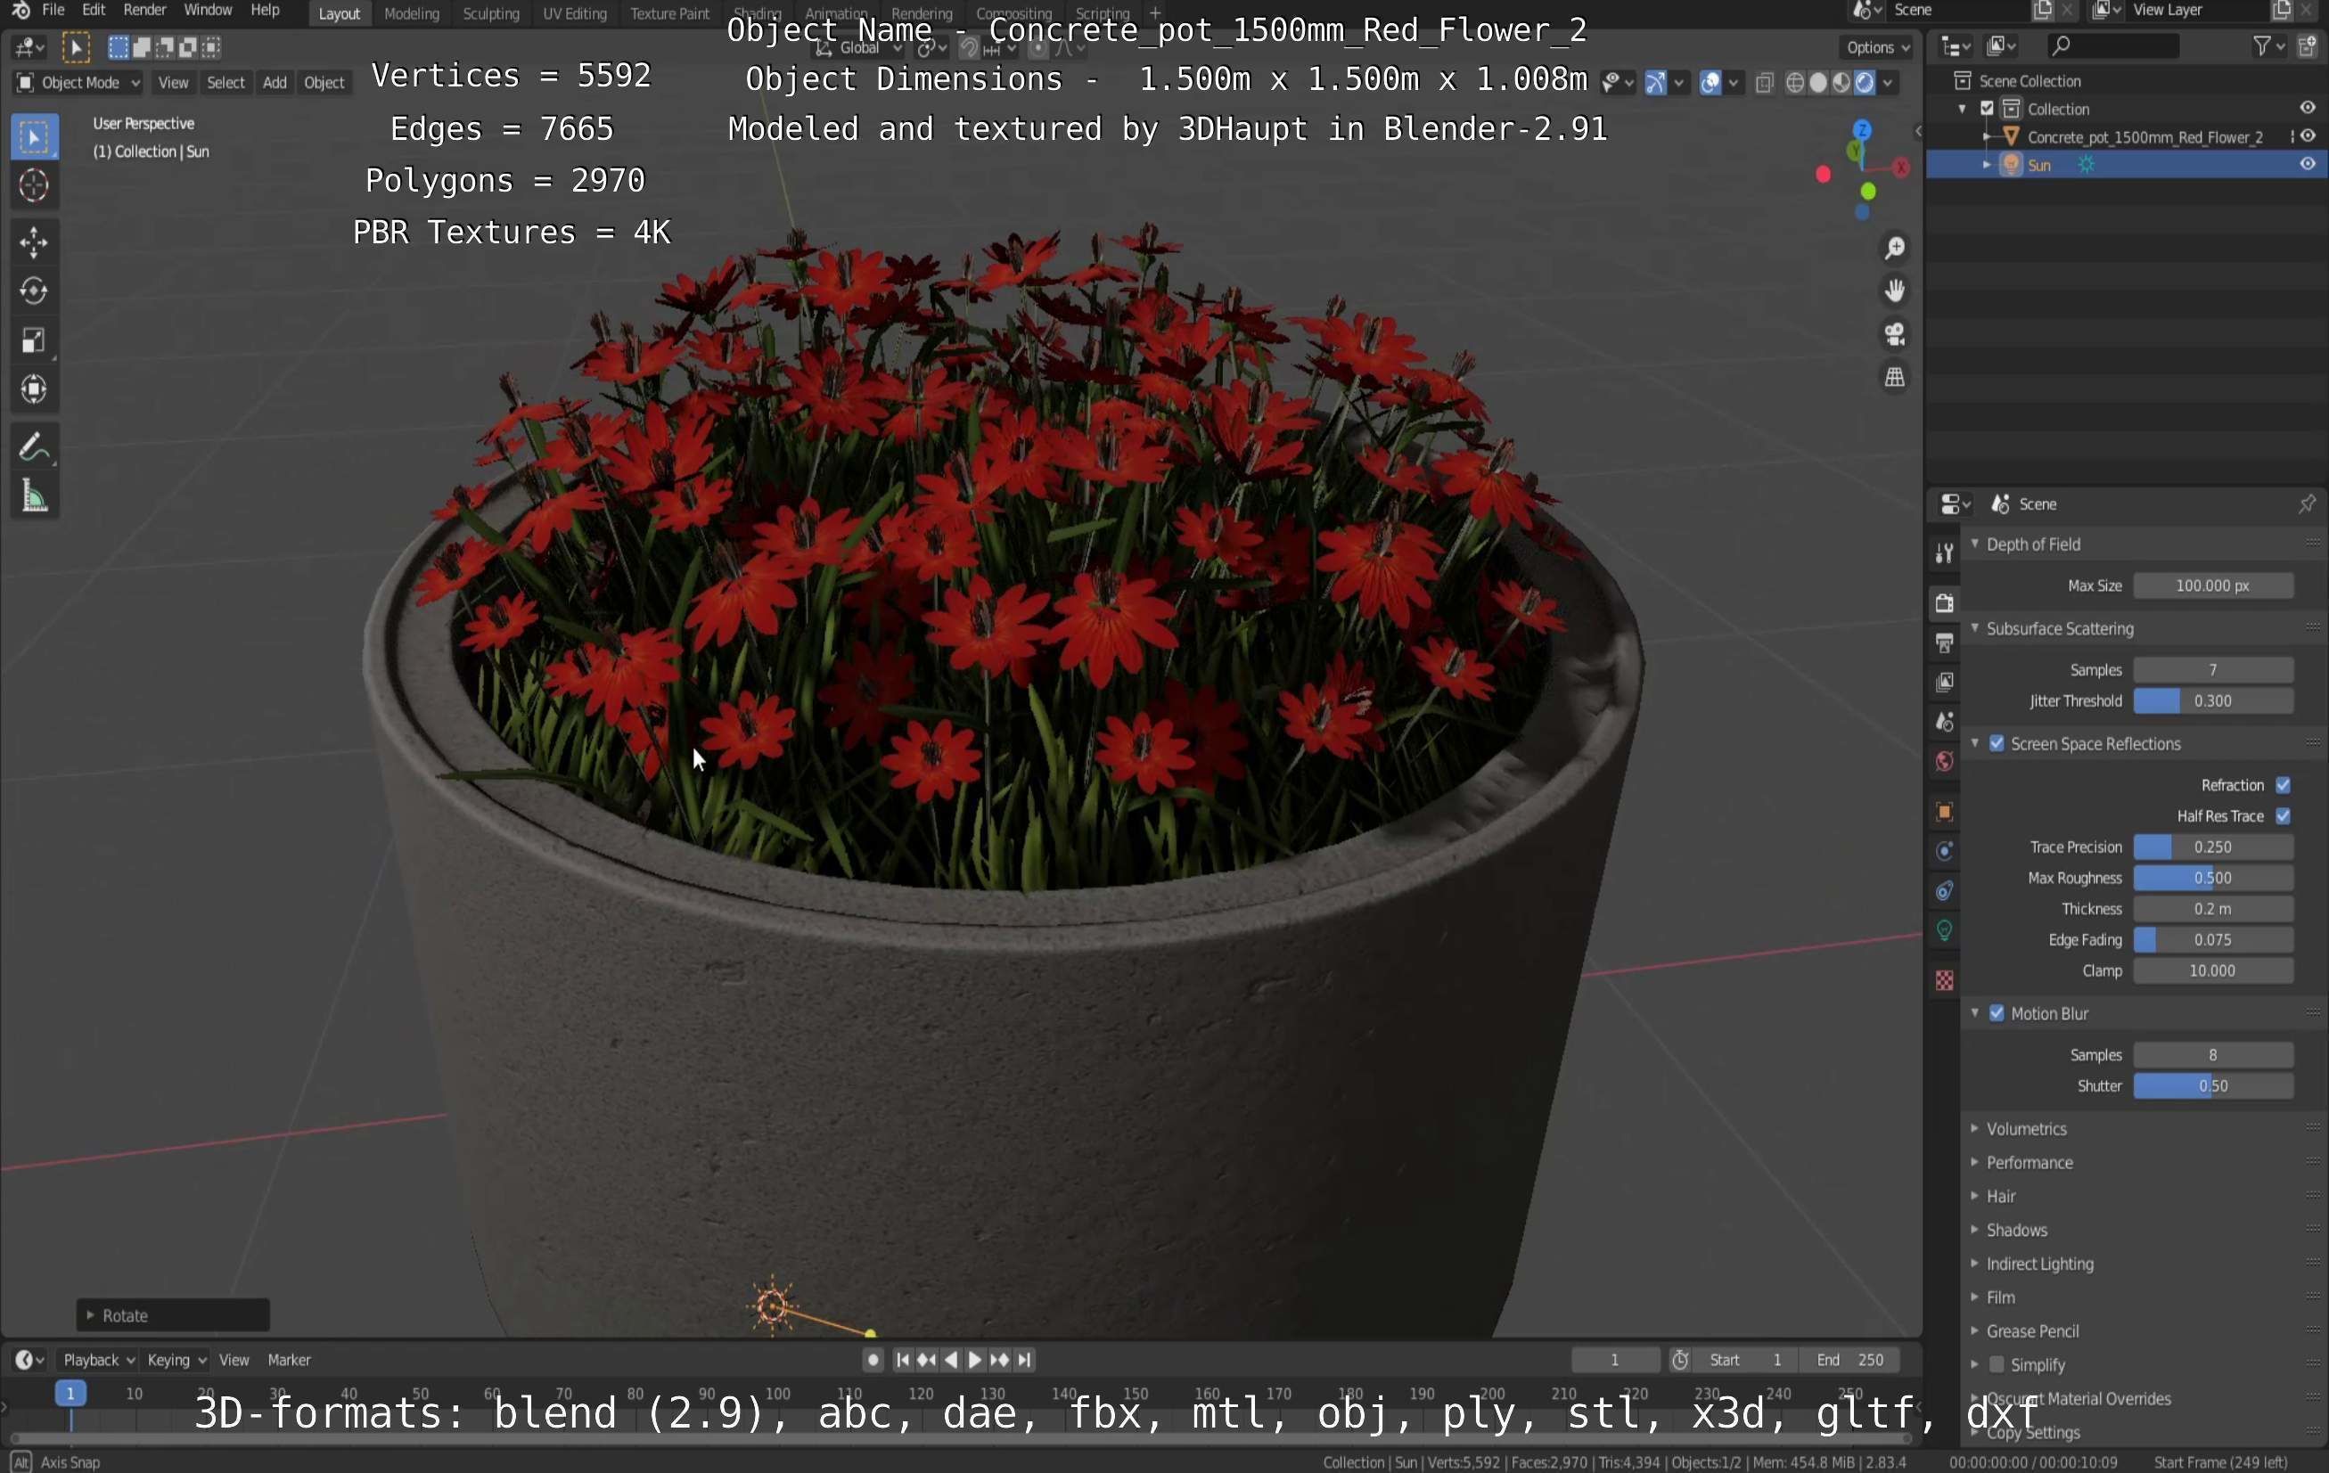Open the Object Constraints properties tab
Image resolution: width=2329 pixels, height=1473 pixels.
(x=1944, y=891)
